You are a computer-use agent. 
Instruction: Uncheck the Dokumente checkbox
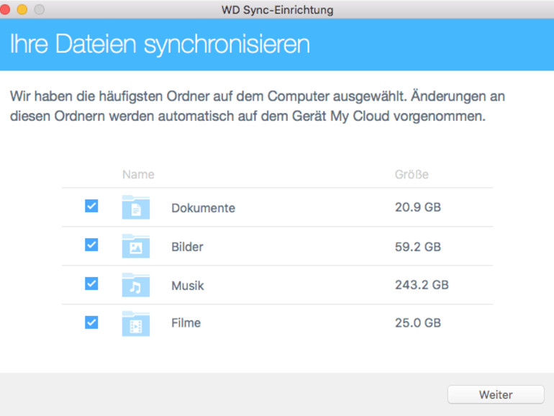click(x=91, y=206)
